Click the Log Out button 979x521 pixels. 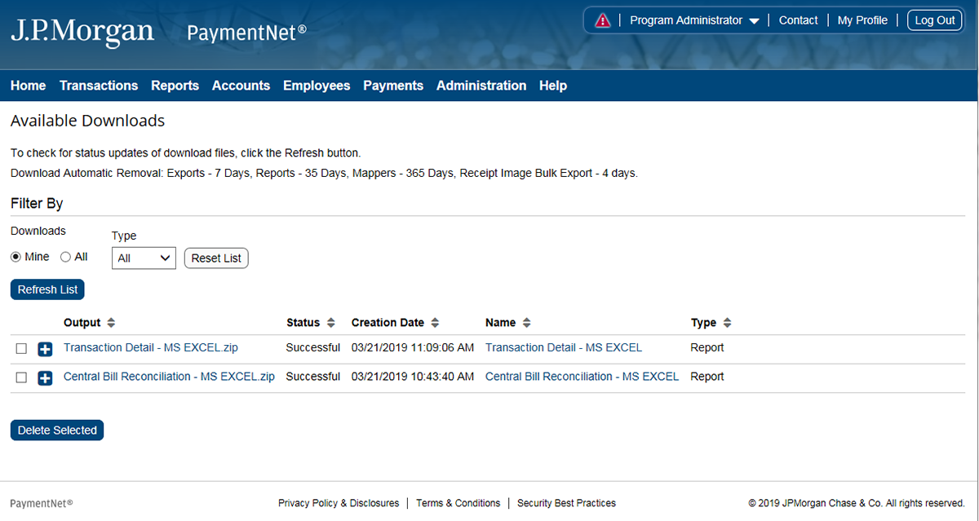pos(934,20)
